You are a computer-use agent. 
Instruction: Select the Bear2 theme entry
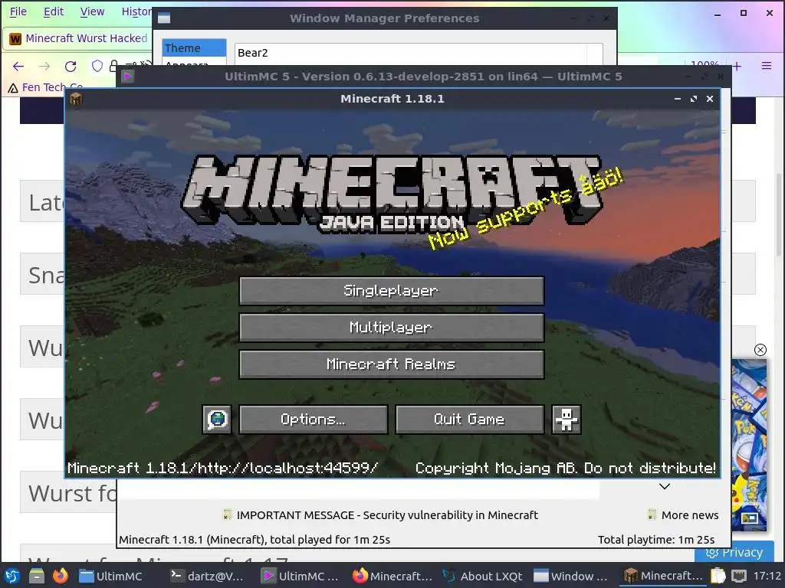(411, 53)
